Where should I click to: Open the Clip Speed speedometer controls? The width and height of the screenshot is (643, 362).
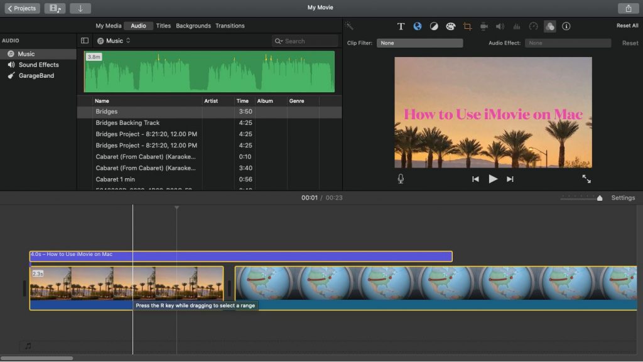[x=533, y=26]
